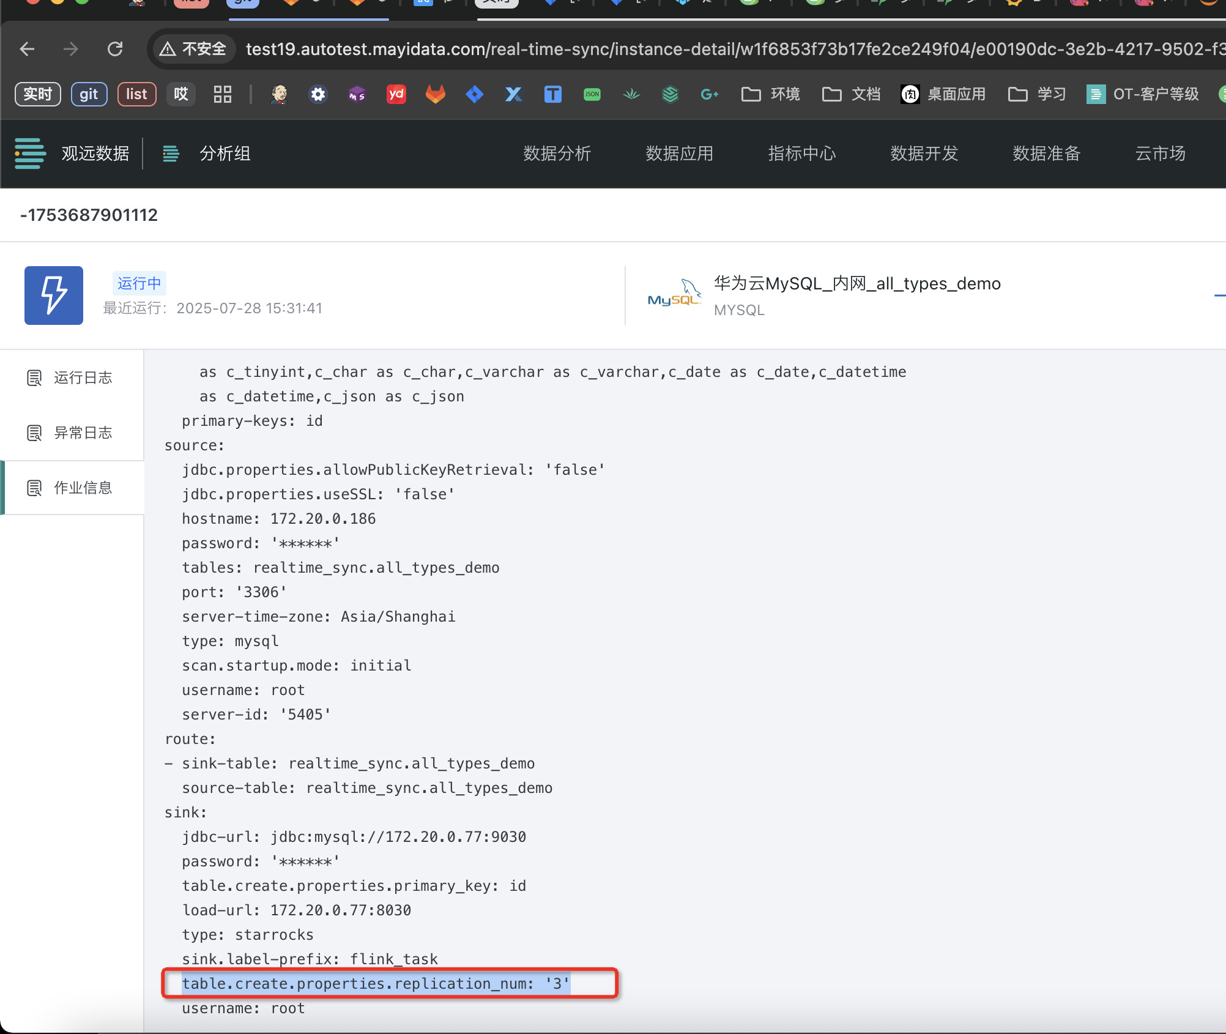Click the blue lightning task icon
This screenshot has width=1226, height=1034.
[54, 296]
